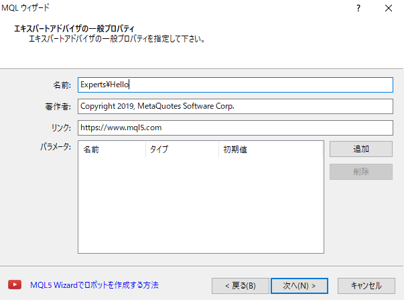The height and width of the screenshot is (300, 404).
Task: Click the YouTube play icon
Action: (15, 285)
